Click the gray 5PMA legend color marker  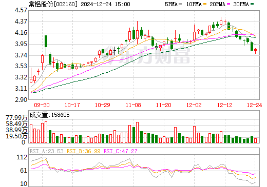(x=180, y=4)
